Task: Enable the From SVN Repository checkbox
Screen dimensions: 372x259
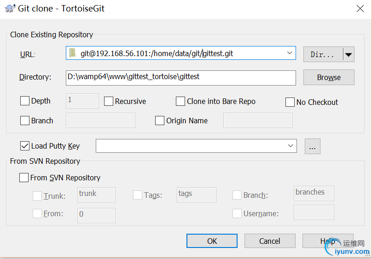Action: [24, 178]
